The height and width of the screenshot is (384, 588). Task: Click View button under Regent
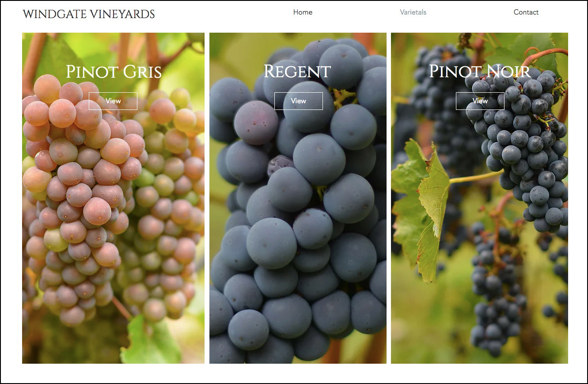[x=299, y=101]
